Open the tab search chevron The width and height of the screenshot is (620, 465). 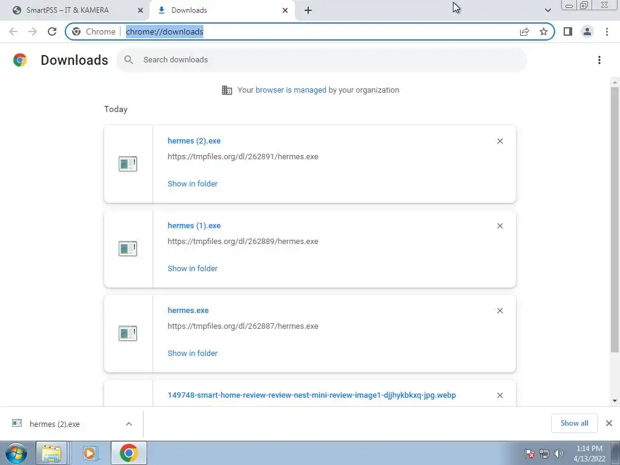[547, 10]
